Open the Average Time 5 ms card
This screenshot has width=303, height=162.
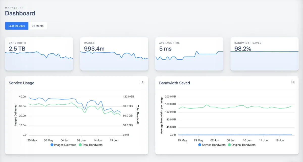tap(189, 54)
